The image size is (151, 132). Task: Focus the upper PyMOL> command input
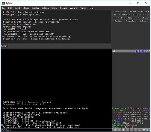tap(60, 46)
